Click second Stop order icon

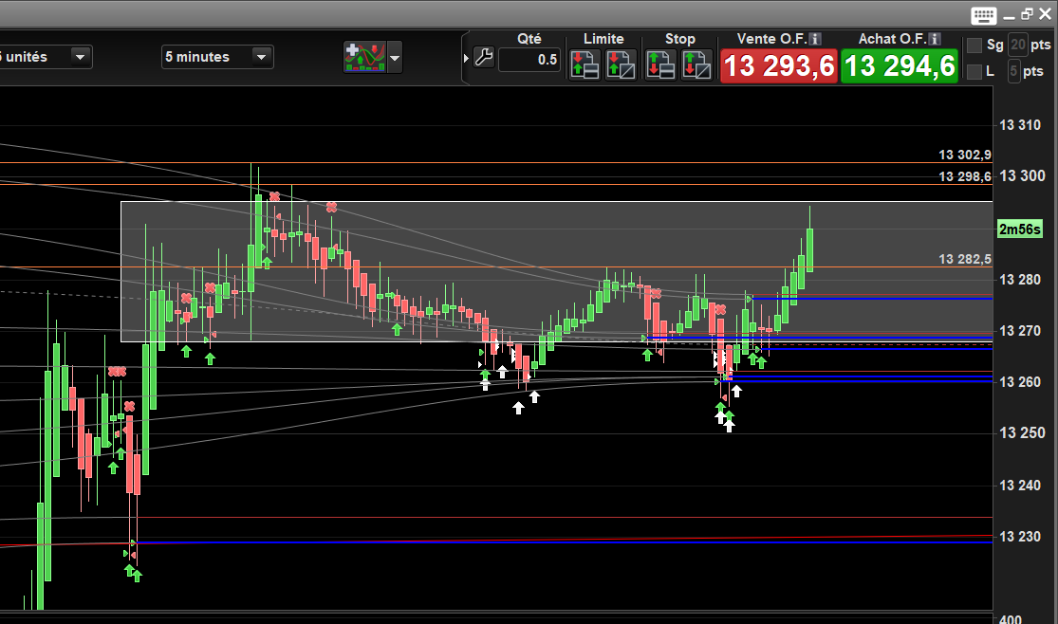697,64
